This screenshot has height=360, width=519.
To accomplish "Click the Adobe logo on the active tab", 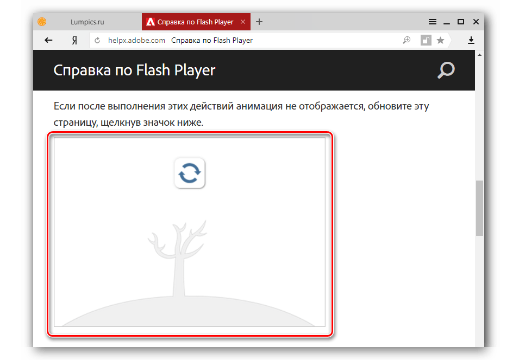I will tap(151, 22).
